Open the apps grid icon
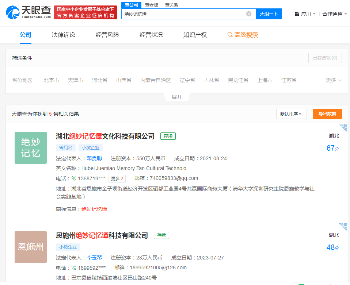The height and width of the screenshot is (285, 350). point(297,14)
